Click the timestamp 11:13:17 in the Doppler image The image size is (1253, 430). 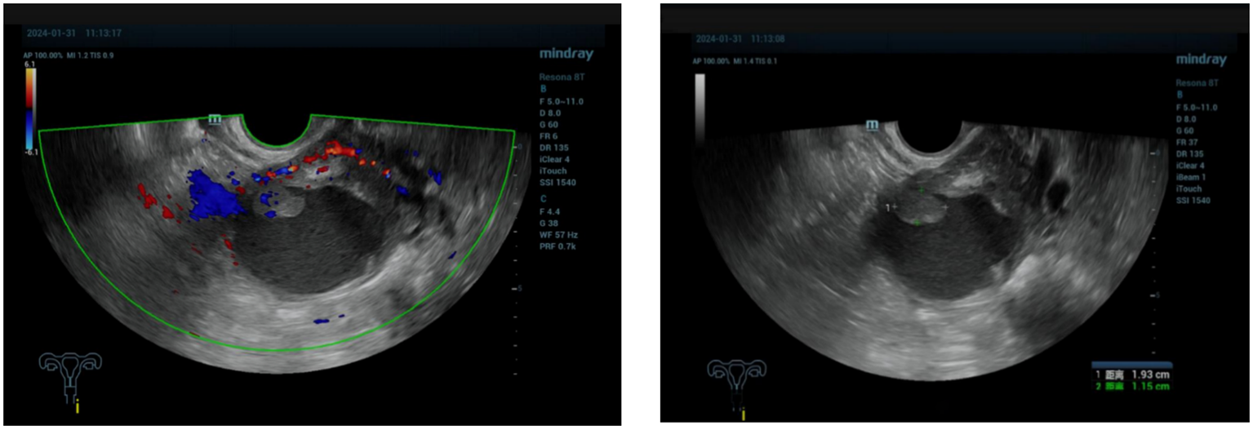coord(103,33)
